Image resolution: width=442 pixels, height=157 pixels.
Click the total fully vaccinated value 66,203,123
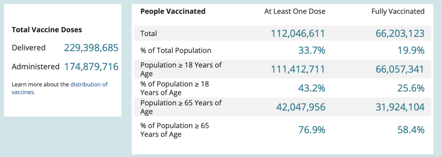[x=400, y=33]
